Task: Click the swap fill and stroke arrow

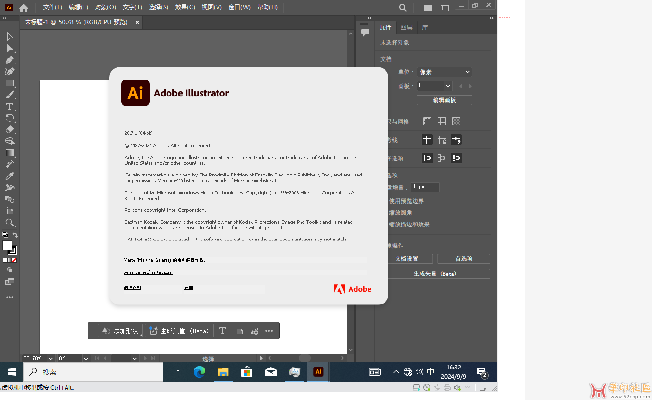Action: pos(15,235)
